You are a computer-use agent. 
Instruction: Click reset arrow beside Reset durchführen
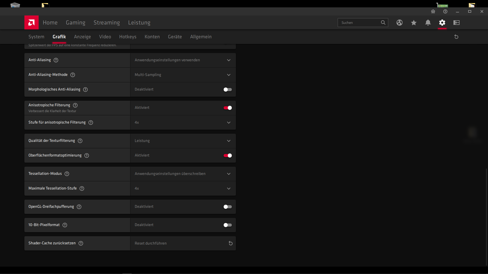click(230, 243)
